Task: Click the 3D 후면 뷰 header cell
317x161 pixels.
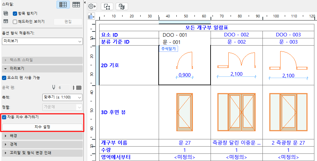Action: [129, 112]
